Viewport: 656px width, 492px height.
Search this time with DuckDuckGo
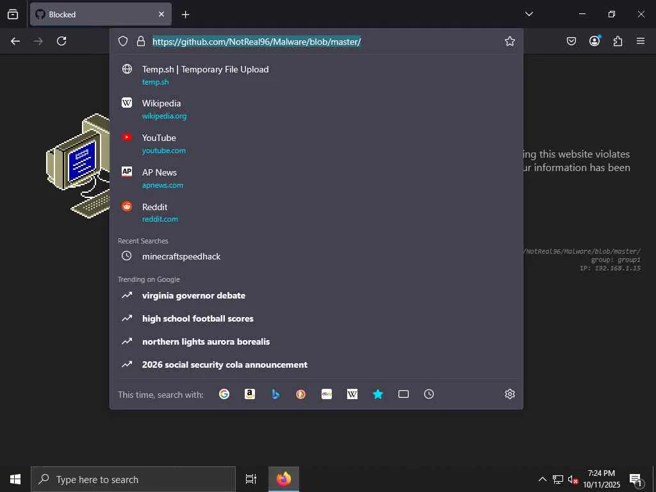[x=301, y=394]
